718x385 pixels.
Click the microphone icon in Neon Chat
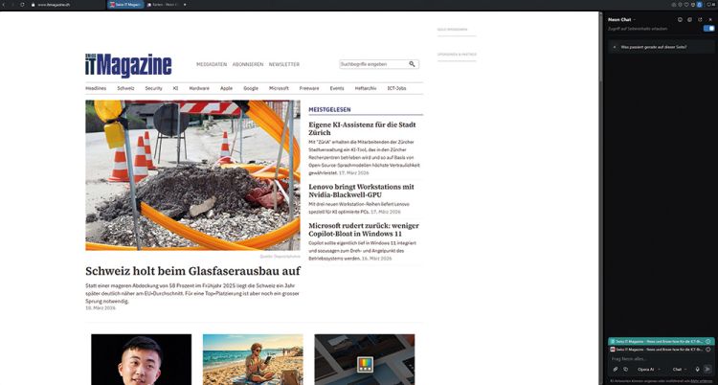[697, 369]
